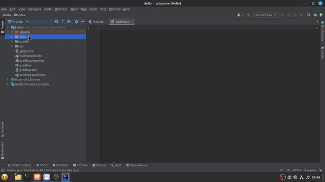Expand the src folder arrow
The width and height of the screenshot is (325, 182).
(x=12, y=46)
